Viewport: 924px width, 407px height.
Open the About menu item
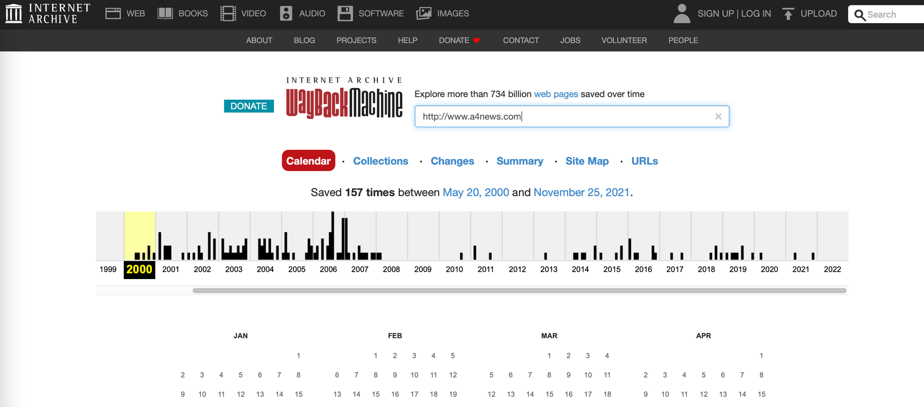(259, 40)
